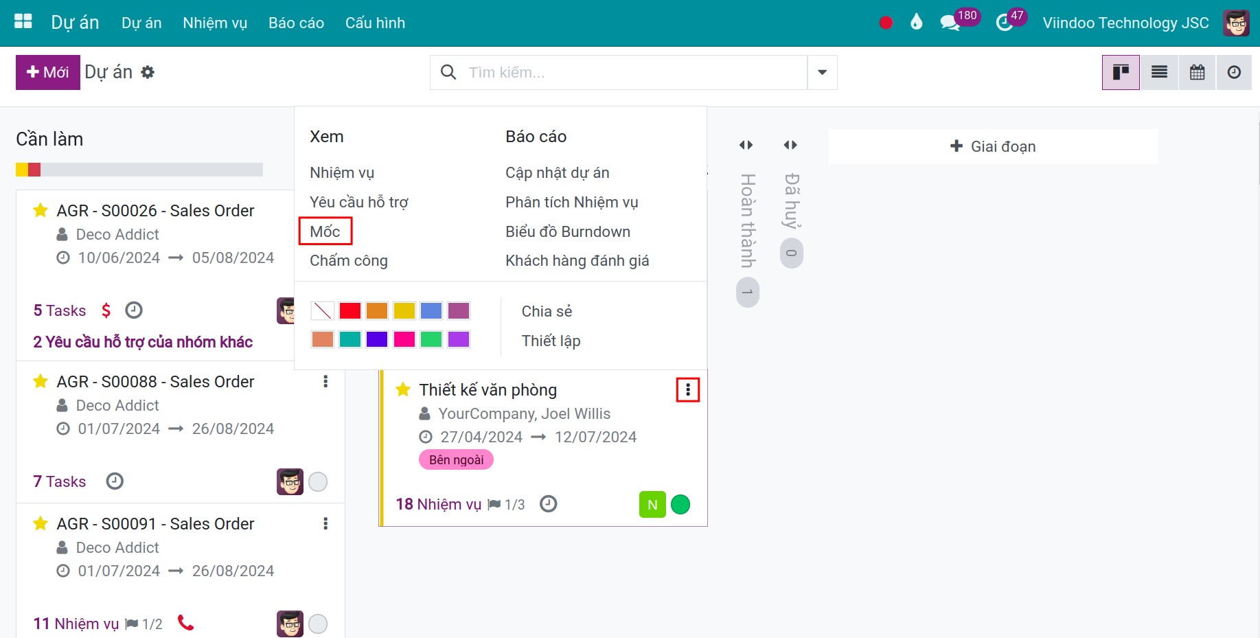Pick the teal color swatch
This screenshot has width=1260, height=638.
[350, 339]
